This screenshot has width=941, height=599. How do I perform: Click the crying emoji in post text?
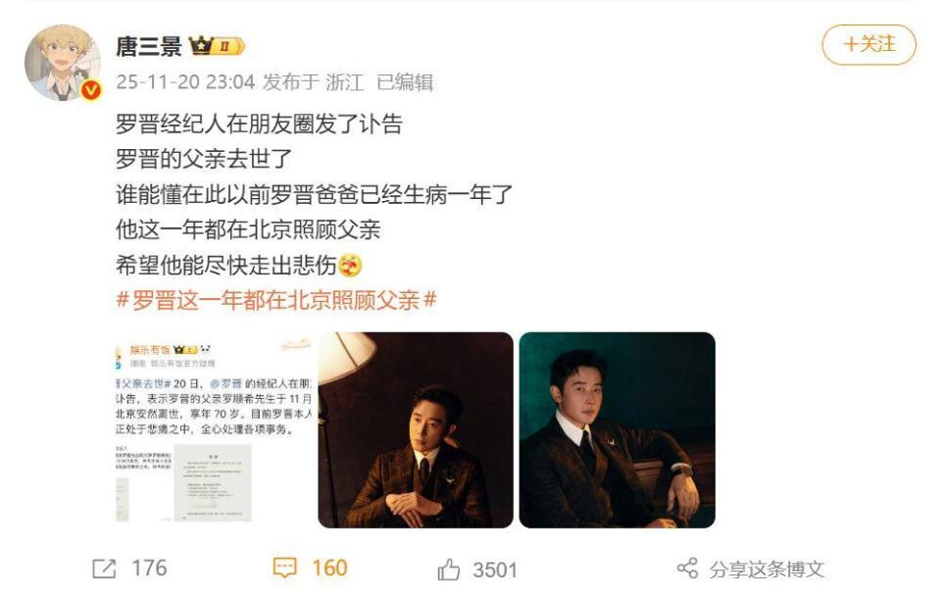coord(351,266)
